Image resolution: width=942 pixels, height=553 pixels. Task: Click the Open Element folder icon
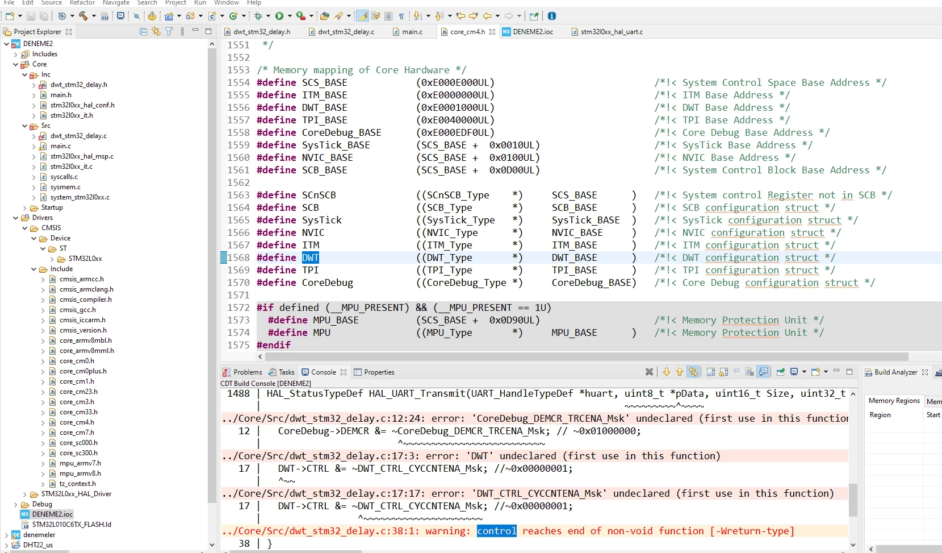324,16
